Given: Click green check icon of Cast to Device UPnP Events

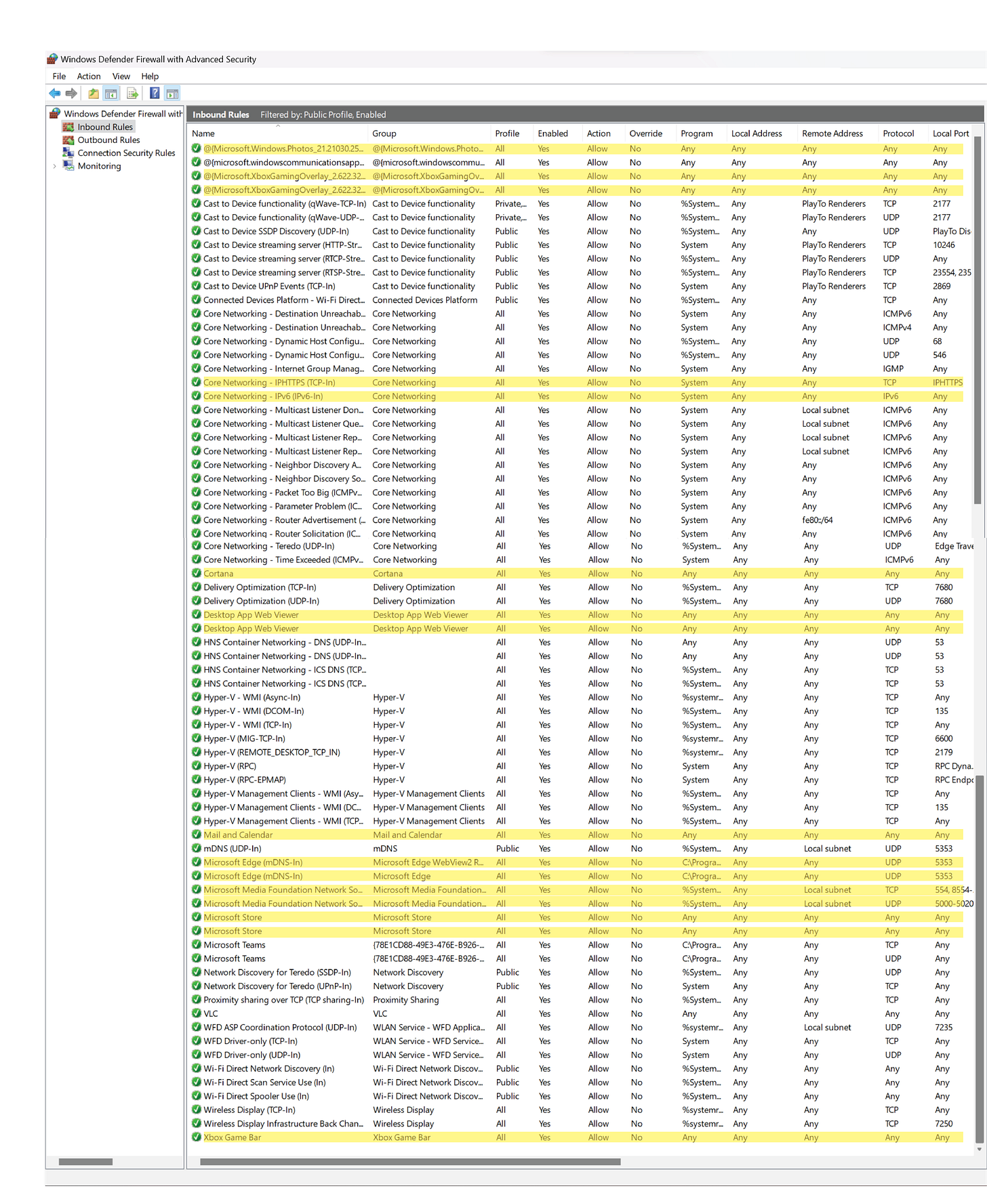Looking at the screenshot, I should tap(197, 287).
